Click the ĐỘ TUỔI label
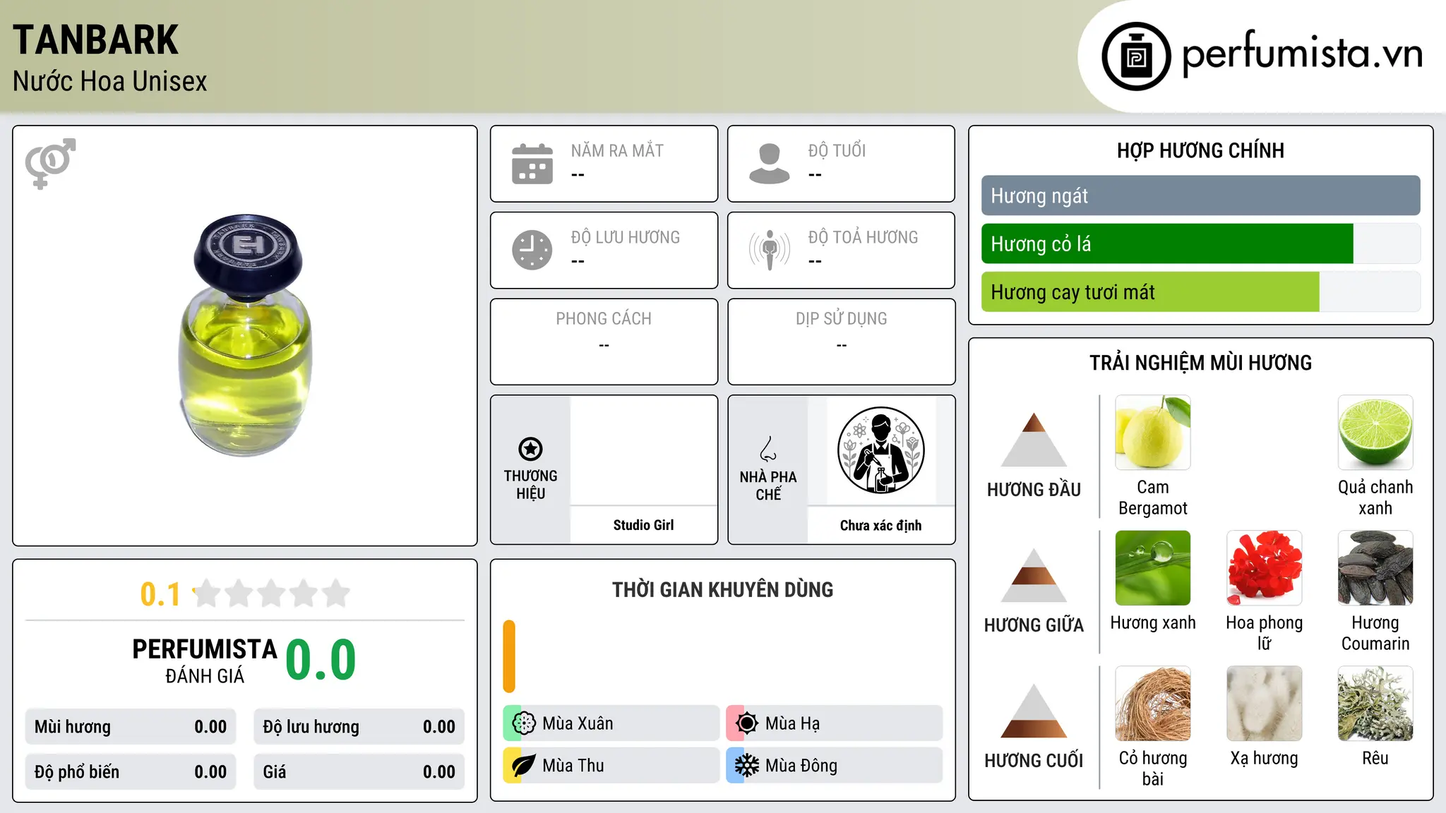 pyautogui.click(x=837, y=150)
